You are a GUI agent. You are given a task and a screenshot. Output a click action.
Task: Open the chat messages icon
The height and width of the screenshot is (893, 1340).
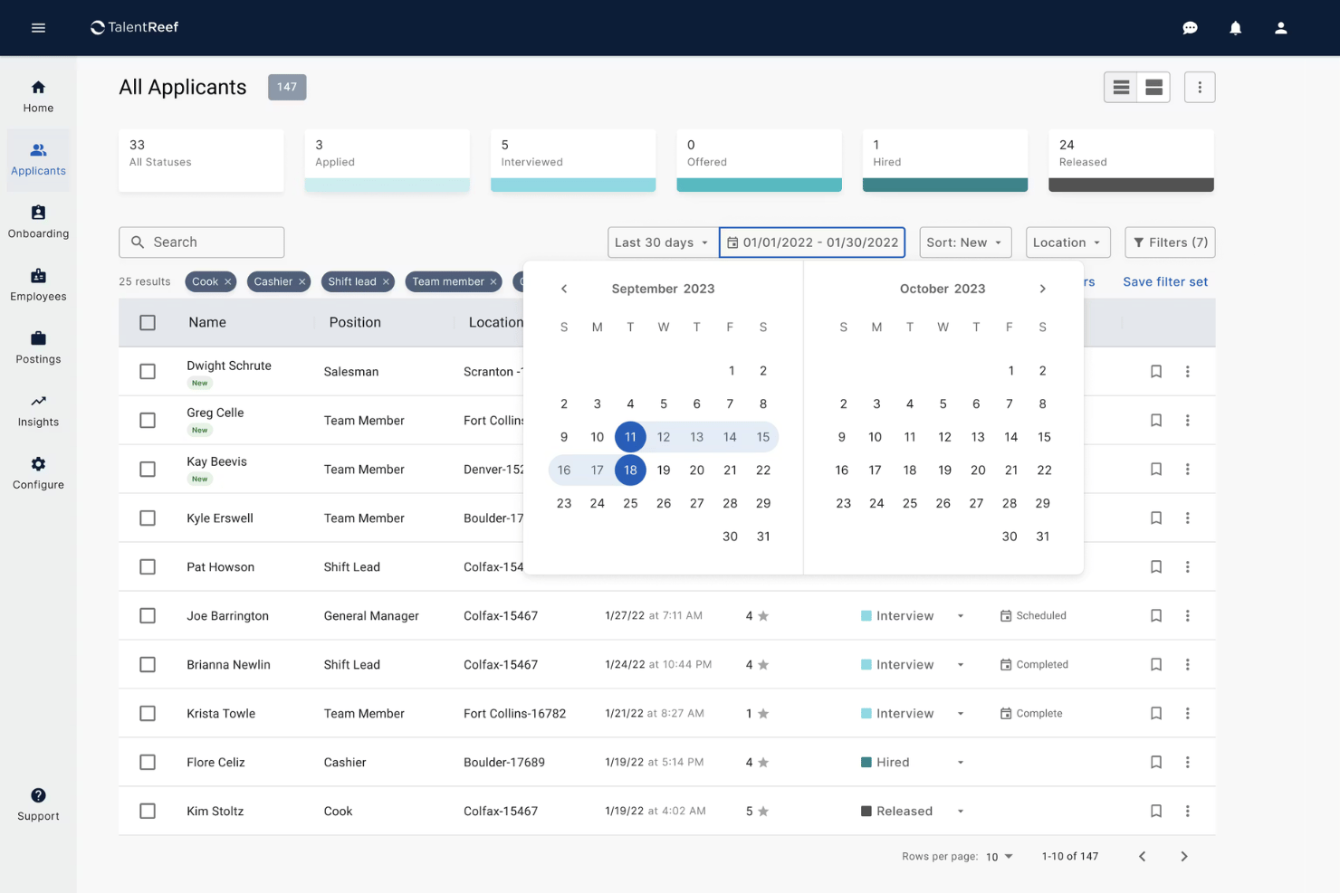pos(1190,28)
